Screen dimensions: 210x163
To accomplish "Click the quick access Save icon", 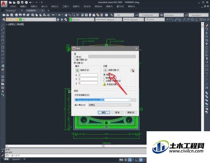I will tap(18, 3).
